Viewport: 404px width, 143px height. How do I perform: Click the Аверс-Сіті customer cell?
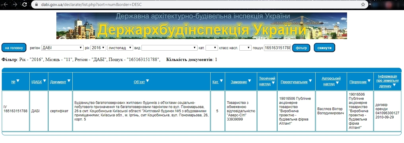[241, 111]
